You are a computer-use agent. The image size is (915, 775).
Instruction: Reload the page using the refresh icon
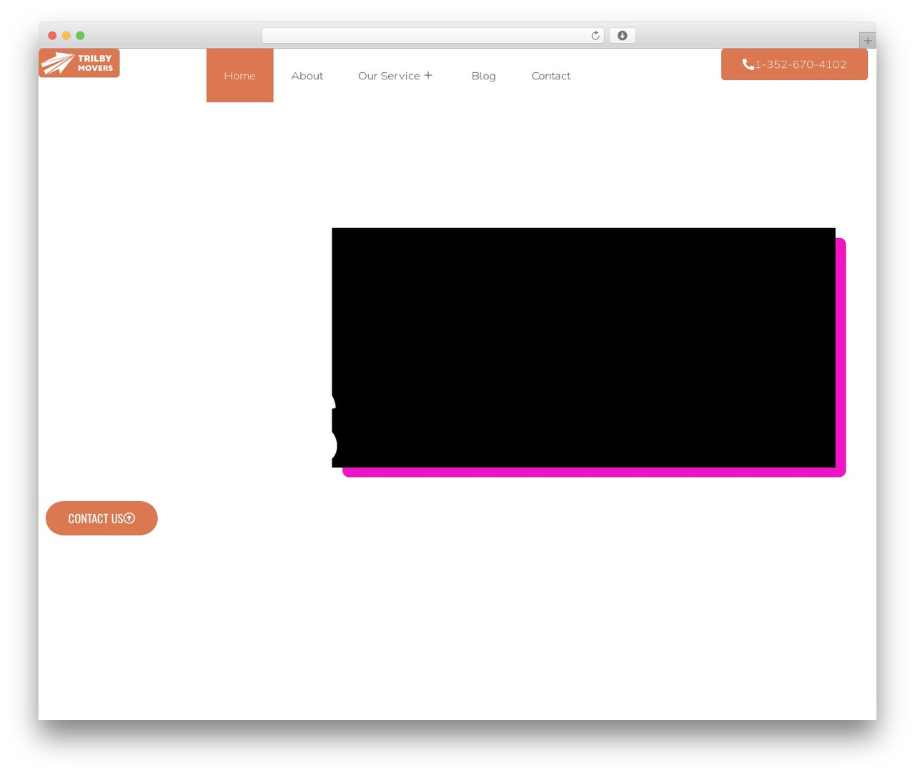pyautogui.click(x=595, y=36)
